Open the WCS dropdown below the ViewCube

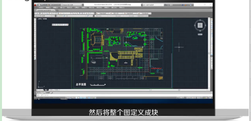tap(200, 34)
